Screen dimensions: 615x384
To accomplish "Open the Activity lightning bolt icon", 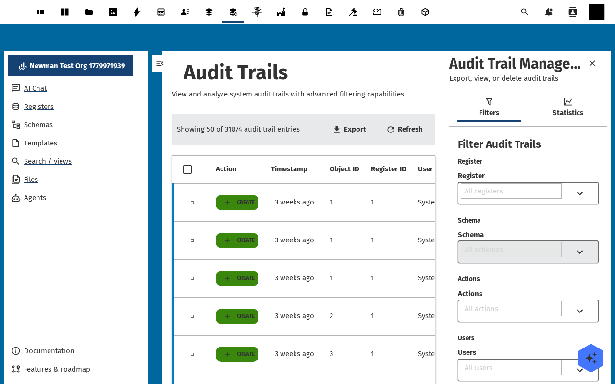I will [137, 12].
